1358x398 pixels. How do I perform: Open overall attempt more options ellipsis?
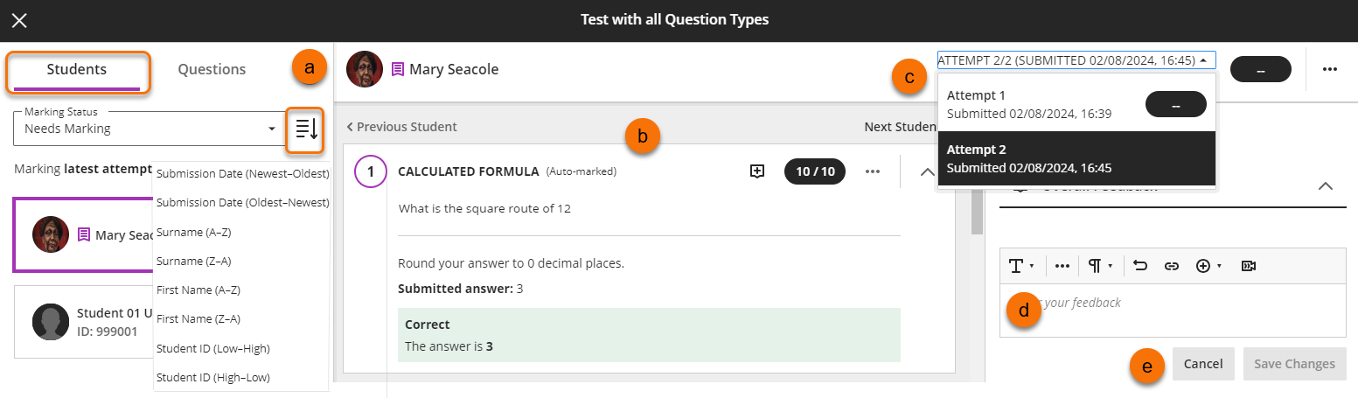point(1330,69)
